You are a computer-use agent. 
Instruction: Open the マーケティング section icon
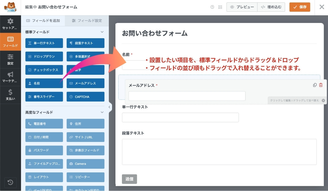(10, 77)
